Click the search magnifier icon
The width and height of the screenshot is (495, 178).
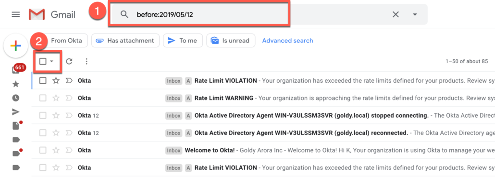click(124, 14)
